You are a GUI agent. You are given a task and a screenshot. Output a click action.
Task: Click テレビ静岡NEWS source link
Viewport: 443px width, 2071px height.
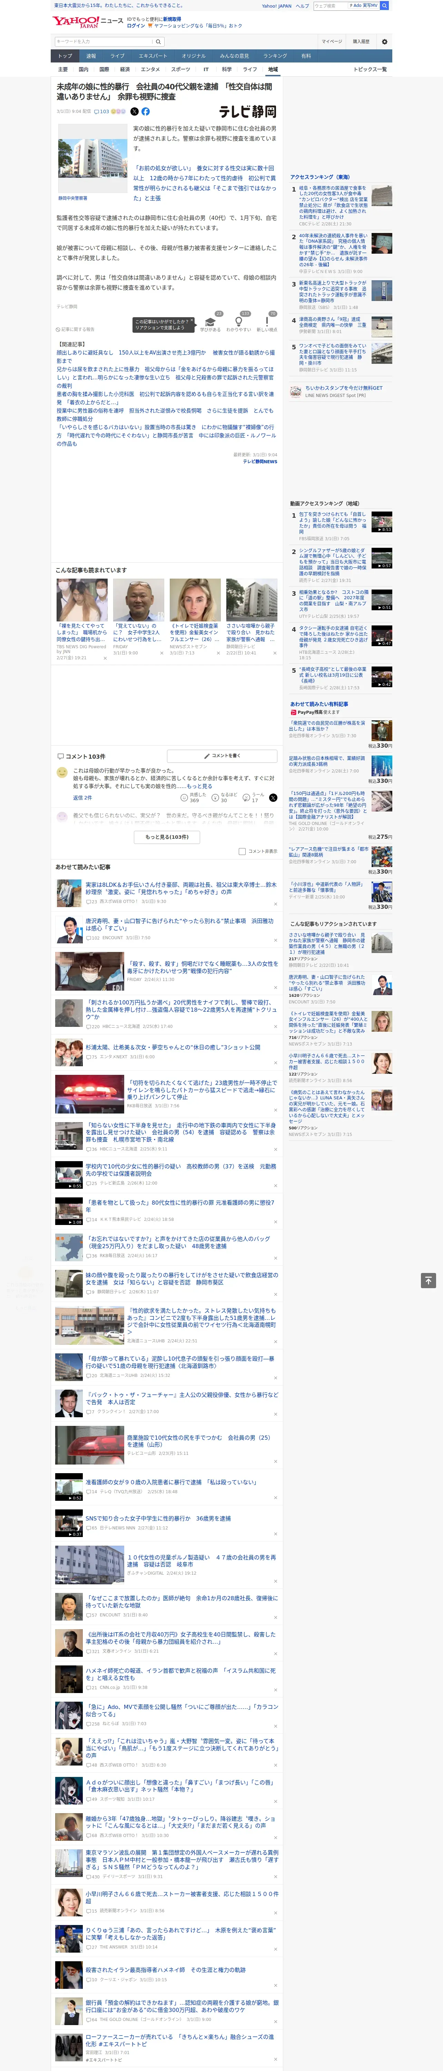[260, 461]
